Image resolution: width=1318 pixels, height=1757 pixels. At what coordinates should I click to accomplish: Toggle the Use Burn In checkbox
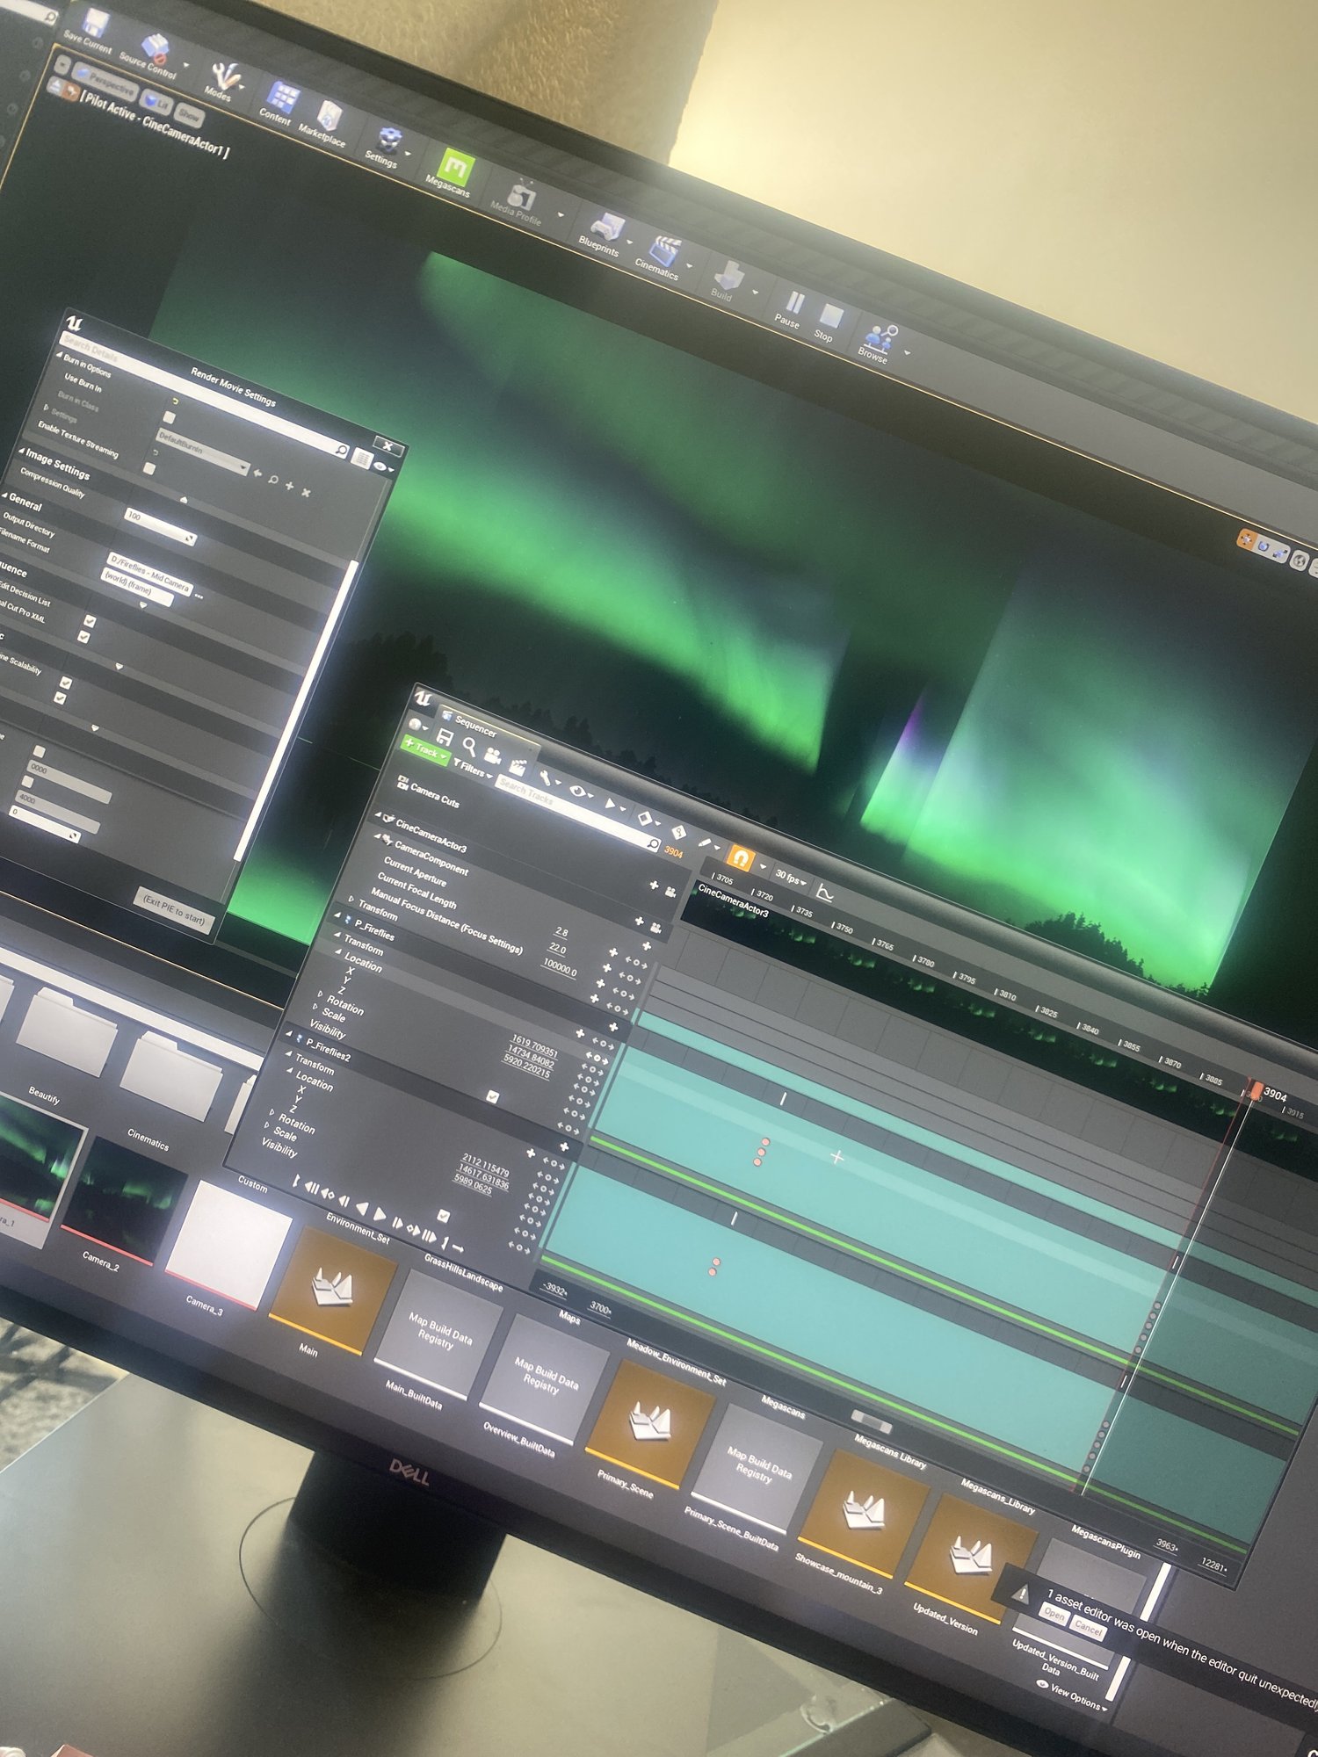point(170,418)
